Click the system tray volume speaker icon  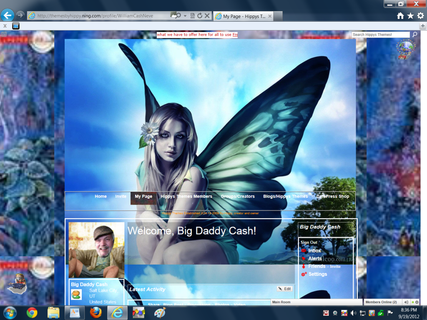coord(354,313)
